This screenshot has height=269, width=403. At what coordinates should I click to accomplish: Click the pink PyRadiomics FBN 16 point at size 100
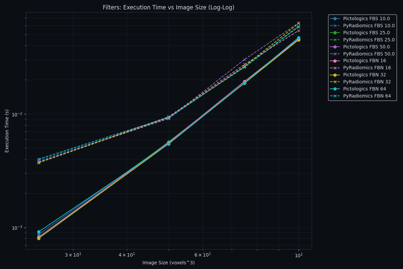click(299, 31)
